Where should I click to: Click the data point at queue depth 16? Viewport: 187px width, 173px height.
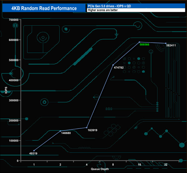click(x=140, y=42)
